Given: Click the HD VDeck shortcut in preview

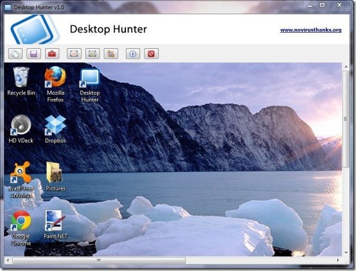Looking at the screenshot, I should tap(21, 129).
